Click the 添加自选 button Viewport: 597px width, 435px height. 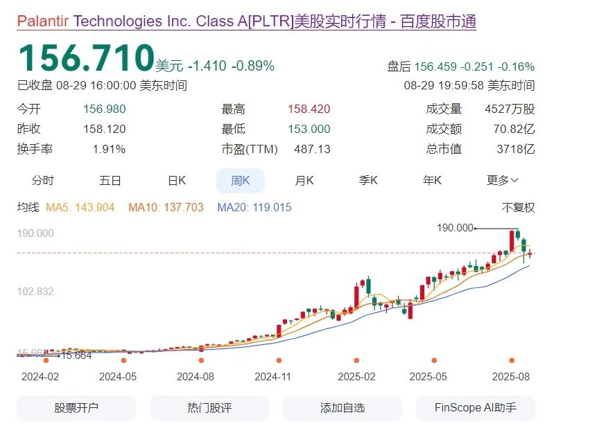coord(343,408)
